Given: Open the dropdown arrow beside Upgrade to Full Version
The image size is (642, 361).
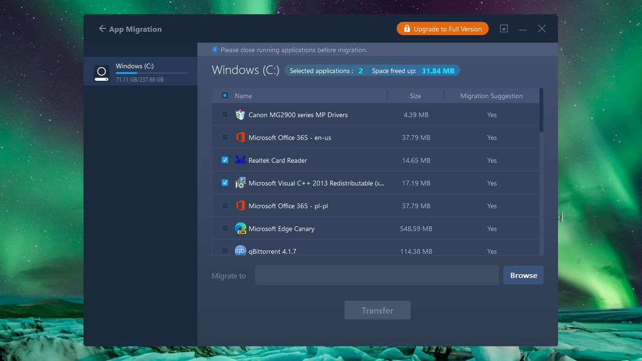Looking at the screenshot, I should pos(503,28).
